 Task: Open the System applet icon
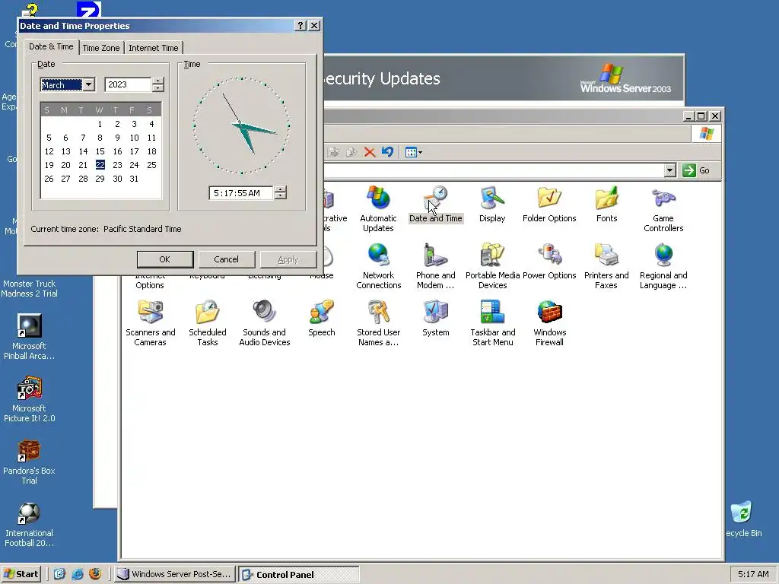pyautogui.click(x=436, y=319)
